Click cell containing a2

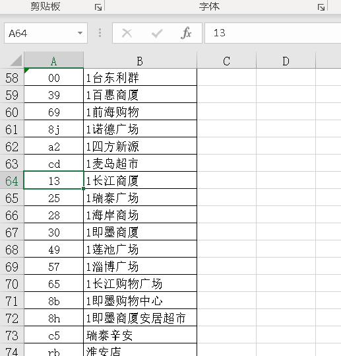pos(53,147)
